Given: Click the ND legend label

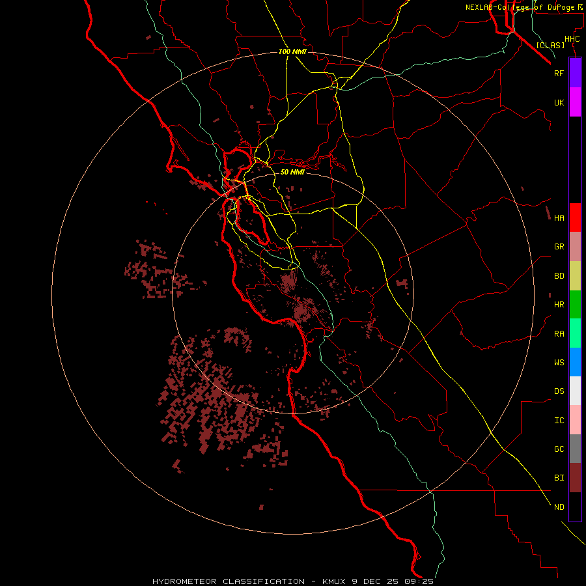Looking at the screenshot, I should (x=559, y=507).
